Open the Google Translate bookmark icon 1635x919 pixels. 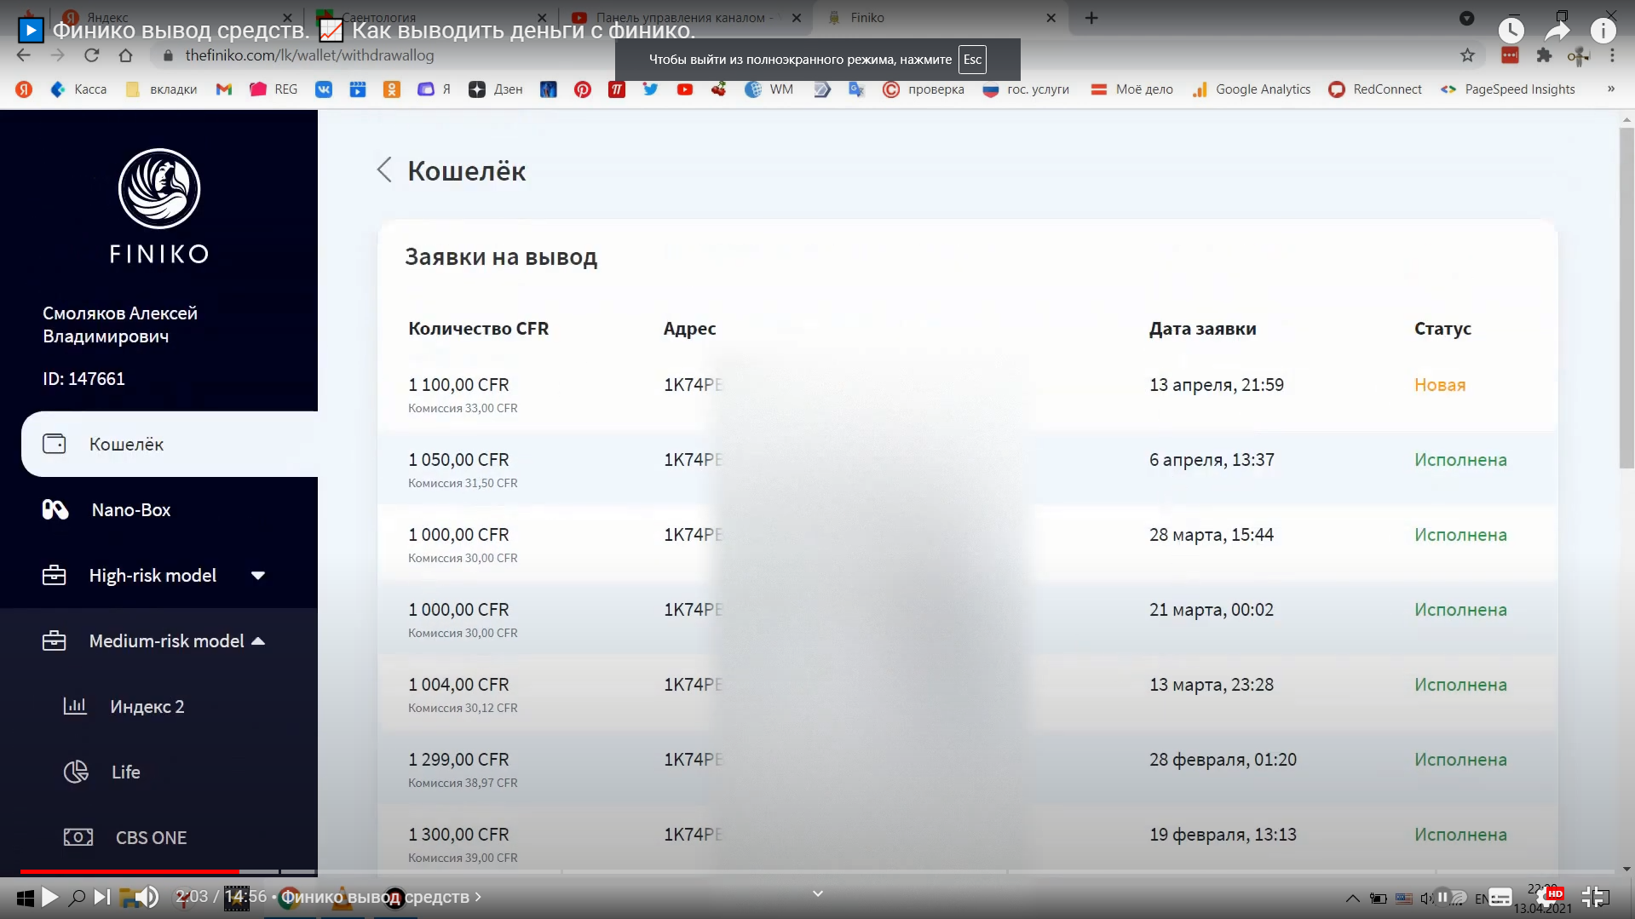tap(856, 89)
